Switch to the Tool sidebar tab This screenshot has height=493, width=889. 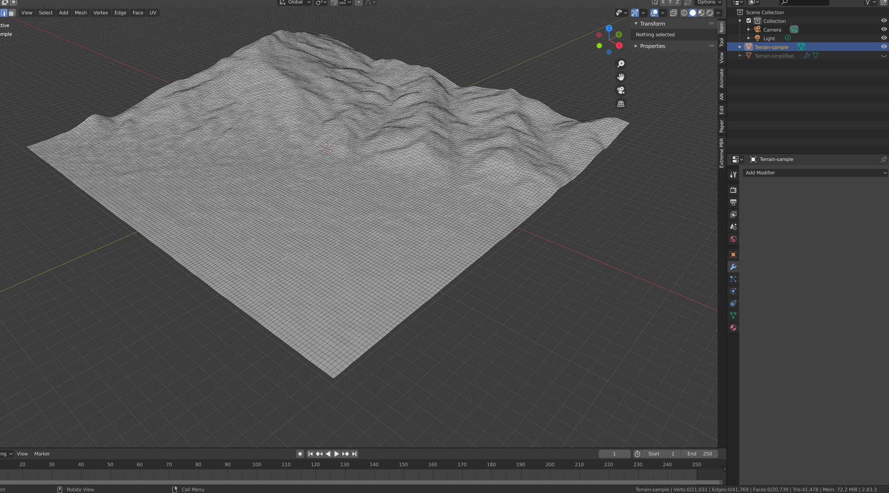point(721,42)
